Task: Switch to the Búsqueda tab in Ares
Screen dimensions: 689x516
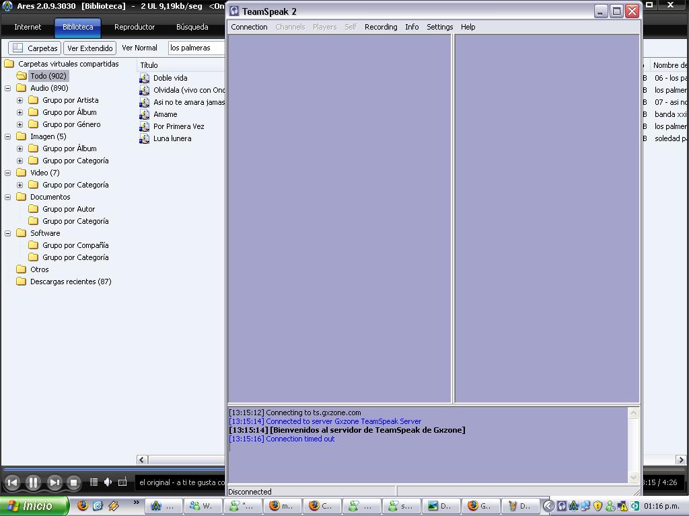Action: [192, 27]
